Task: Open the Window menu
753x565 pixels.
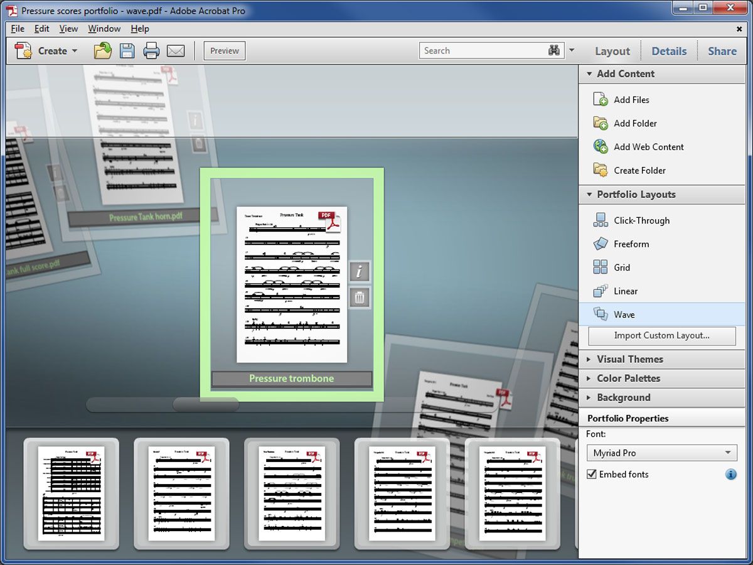Action: coord(104,29)
